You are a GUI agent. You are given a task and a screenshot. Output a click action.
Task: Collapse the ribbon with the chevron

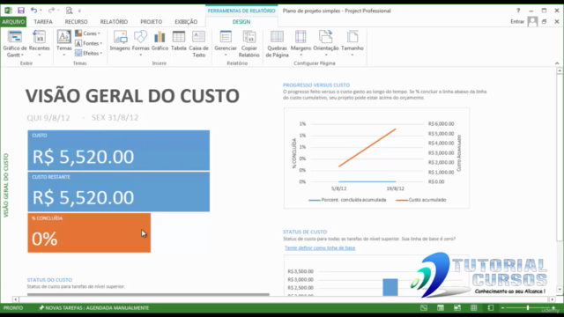pyautogui.click(x=557, y=63)
